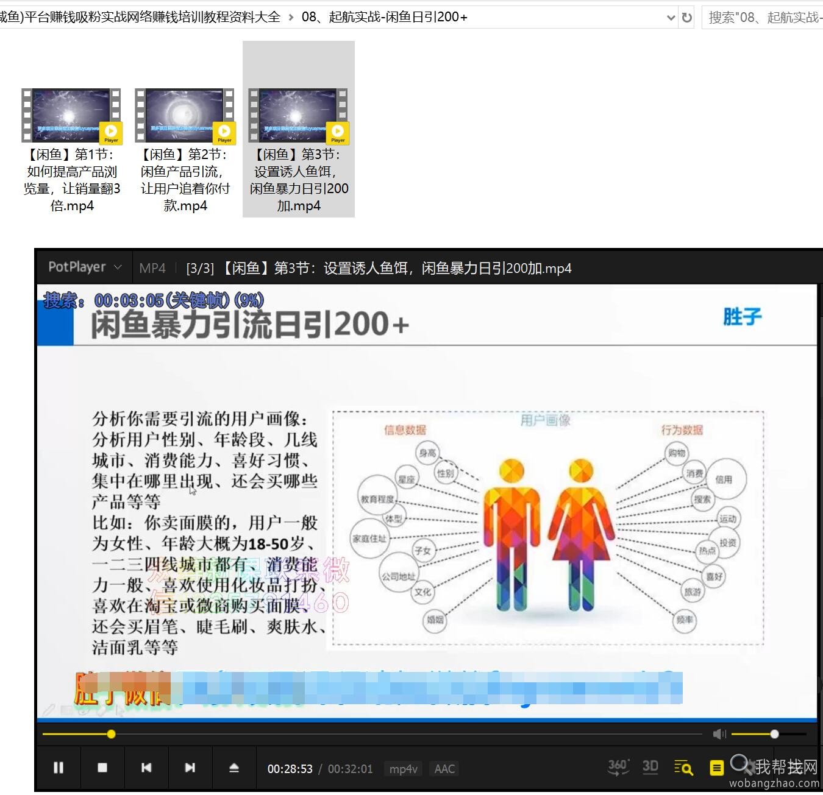
Task: Refresh the Explorer folder view
Action: pyautogui.click(x=687, y=18)
